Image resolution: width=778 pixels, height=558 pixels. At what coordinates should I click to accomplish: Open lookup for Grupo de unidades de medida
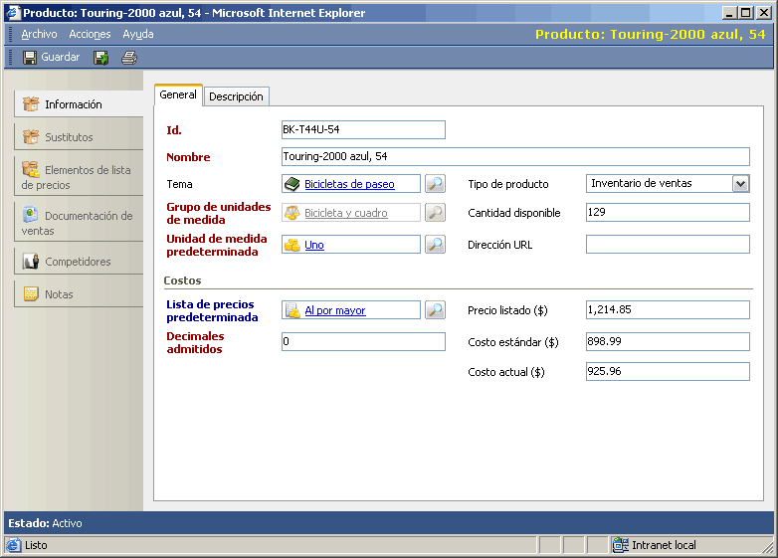435,212
